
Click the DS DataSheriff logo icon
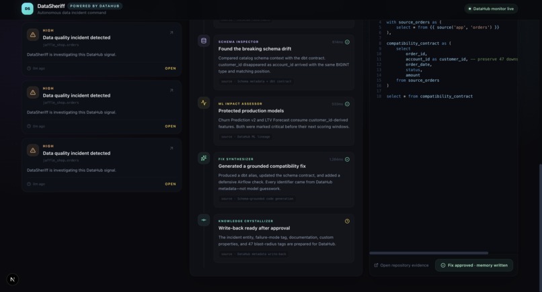pyautogui.click(x=28, y=9)
